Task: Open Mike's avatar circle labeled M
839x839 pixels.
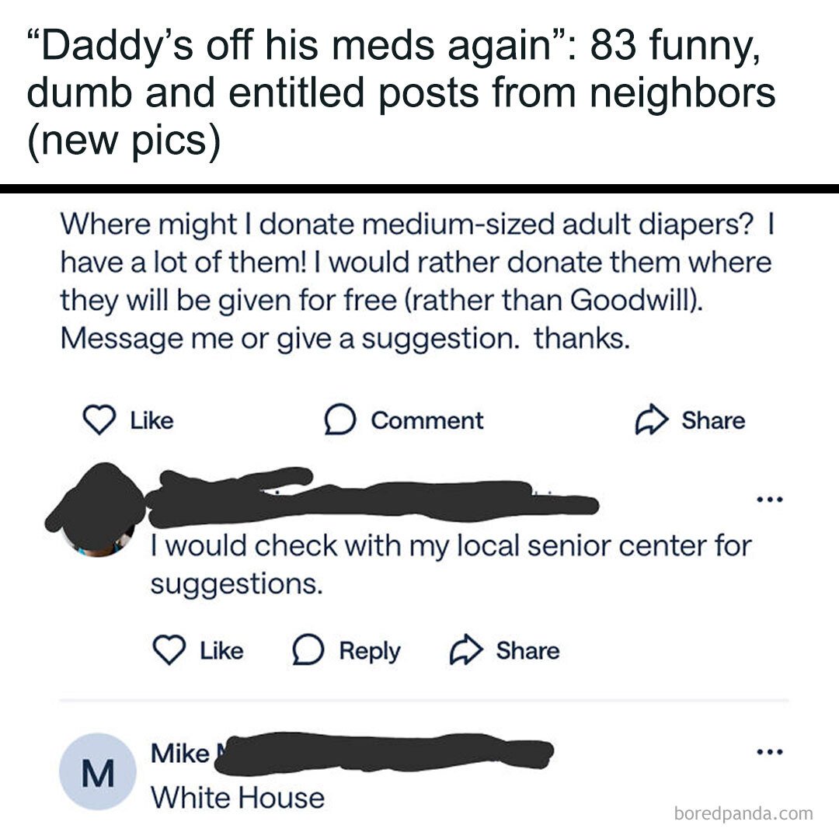Action: tap(98, 771)
